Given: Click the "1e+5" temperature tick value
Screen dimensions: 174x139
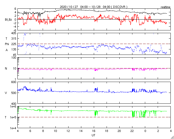Looking at the screenshot, I should coord(13,117).
